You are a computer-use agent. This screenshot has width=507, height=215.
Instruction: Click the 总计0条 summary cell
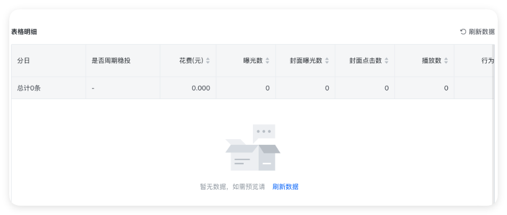pos(49,88)
